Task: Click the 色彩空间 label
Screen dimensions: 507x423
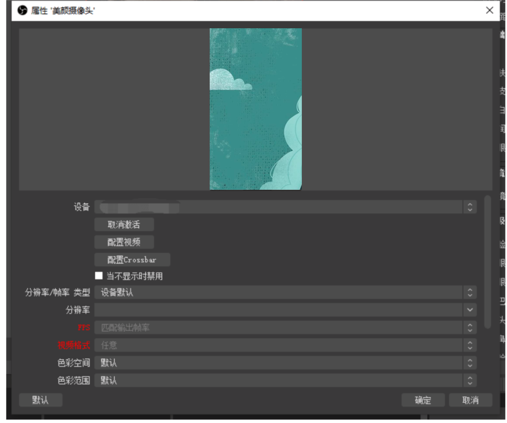Action: tap(74, 363)
